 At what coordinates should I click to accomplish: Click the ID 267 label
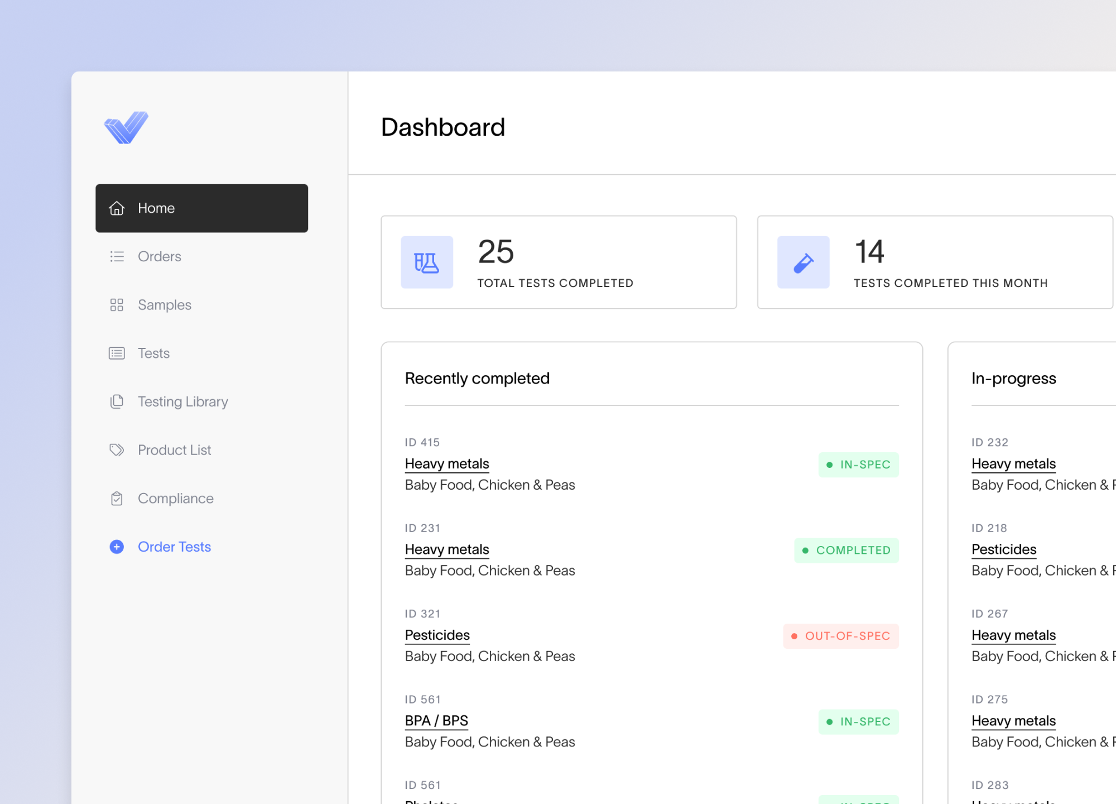(x=990, y=614)
